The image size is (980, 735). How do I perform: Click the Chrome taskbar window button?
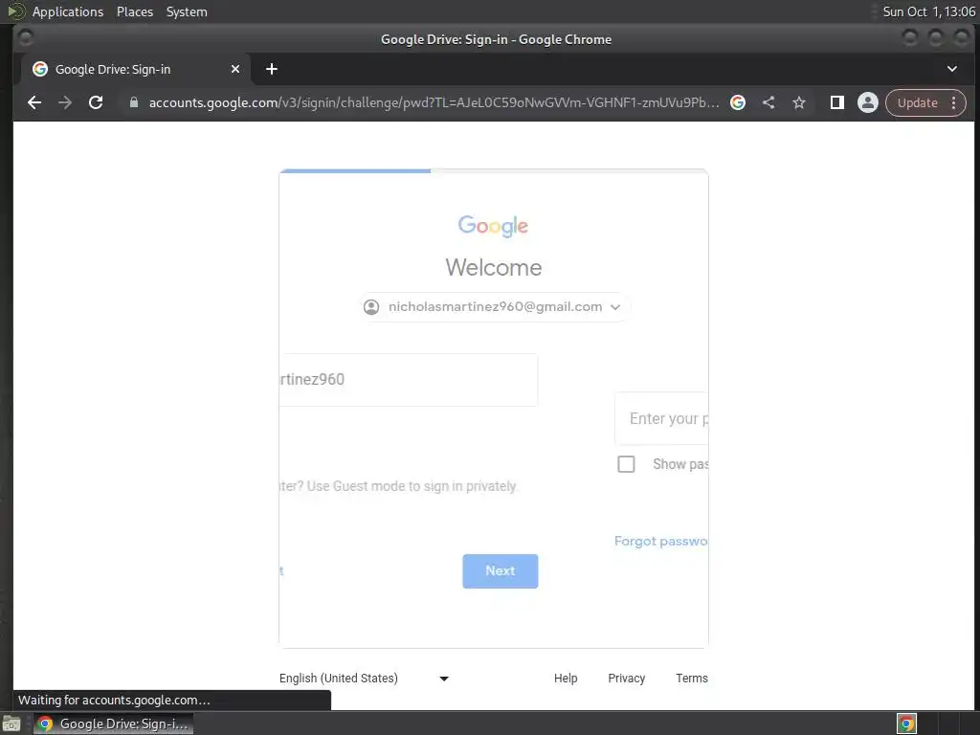[x=113, y=724]
